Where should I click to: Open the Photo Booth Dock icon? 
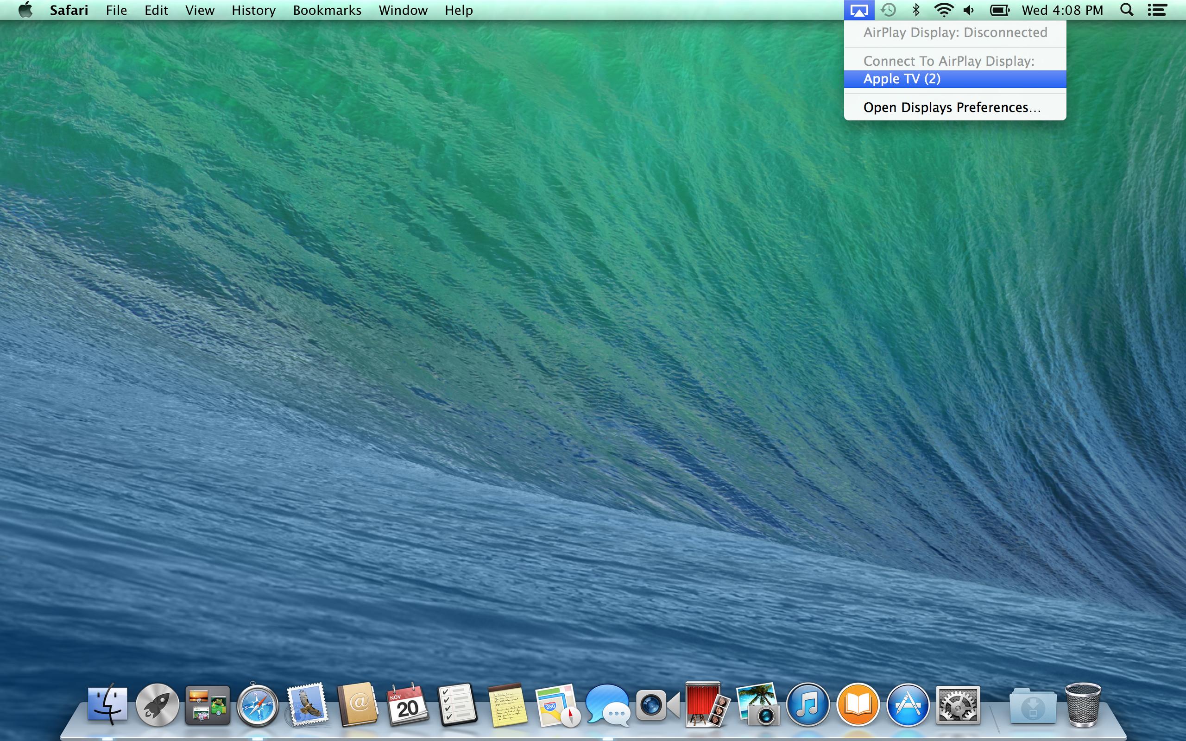pyautogui.click(x=706, y=706)
